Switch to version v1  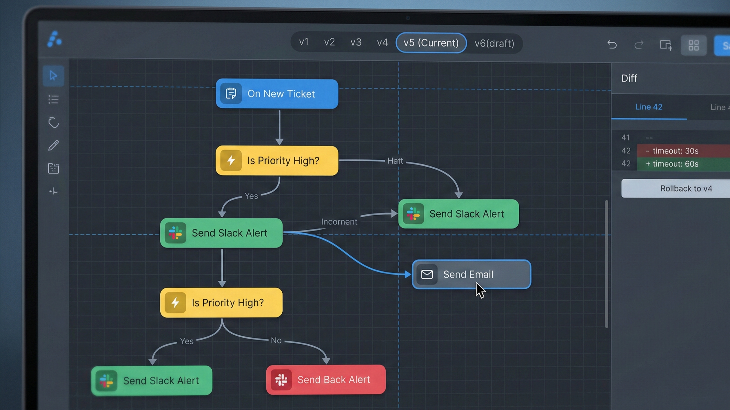click(304, 42)
